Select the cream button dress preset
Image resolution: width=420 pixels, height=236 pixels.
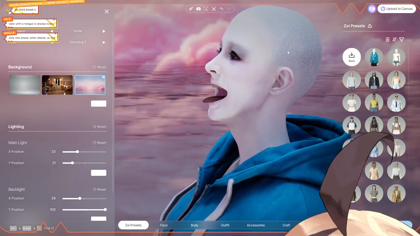pyautogui.click(x=374, y=171)
